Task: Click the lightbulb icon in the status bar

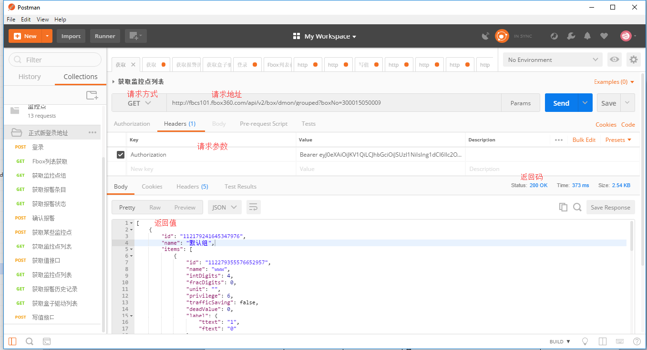Action: tap(585, 341)
